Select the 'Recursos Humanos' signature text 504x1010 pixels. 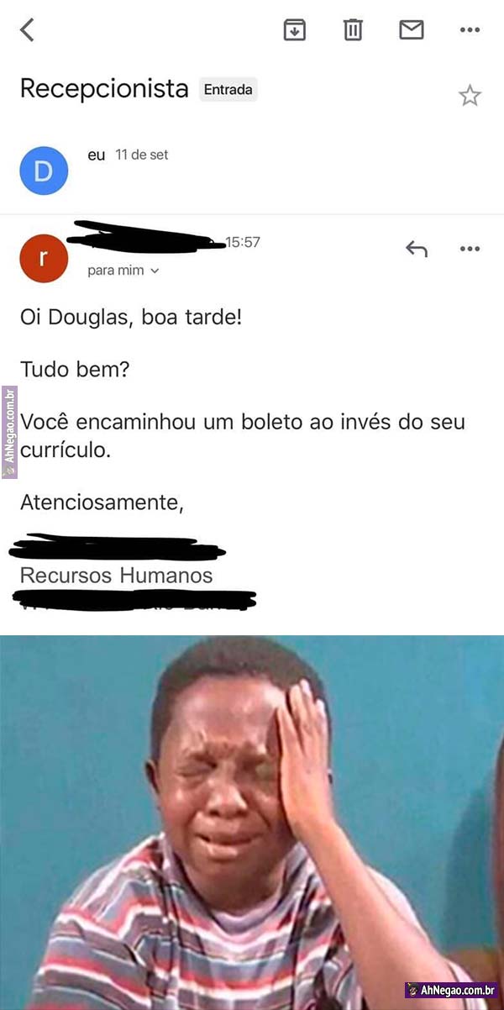click(117, 576)
